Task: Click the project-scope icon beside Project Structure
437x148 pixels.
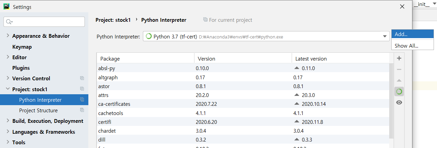Action: [x=82, y=110]
